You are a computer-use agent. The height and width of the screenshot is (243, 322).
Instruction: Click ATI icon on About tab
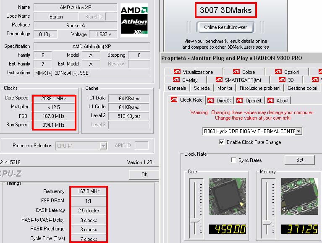(270, 100)
